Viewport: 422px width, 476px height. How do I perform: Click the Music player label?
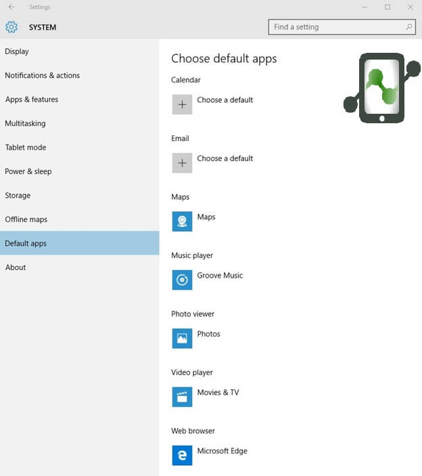192,255
